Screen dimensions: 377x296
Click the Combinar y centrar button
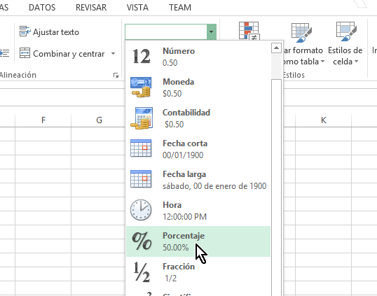tap(62, 54)
